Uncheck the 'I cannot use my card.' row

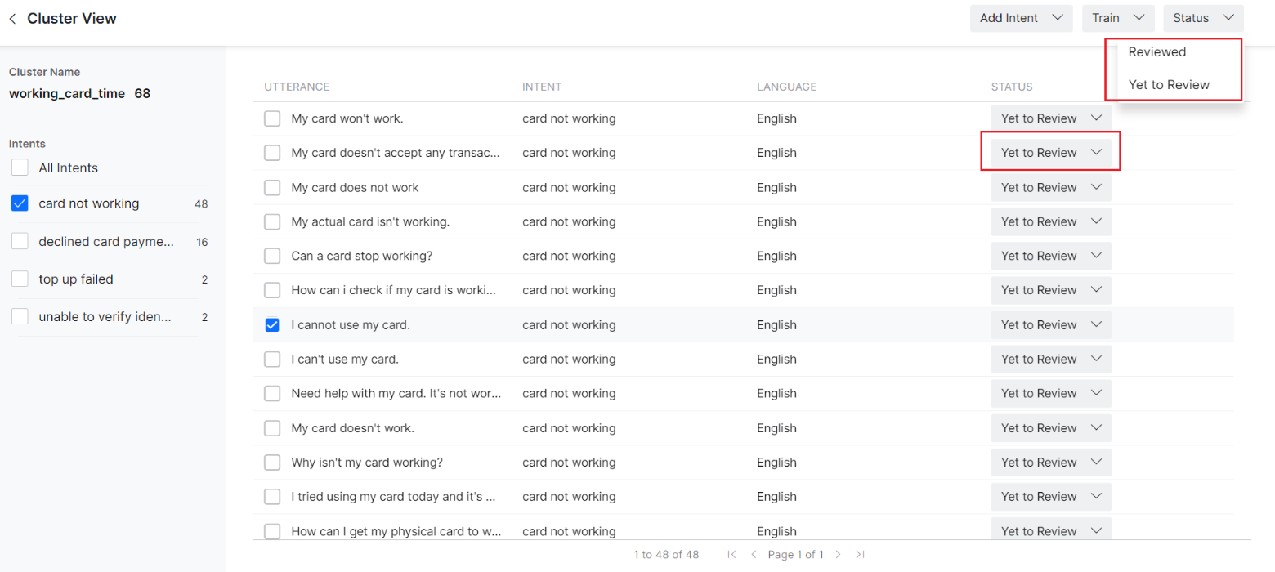tap(272, 325)
